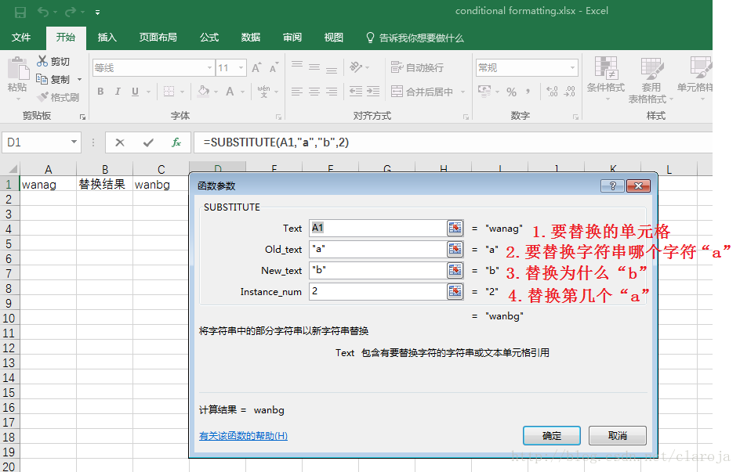Open the Name Box dropdown arrow next to D1
Screen dimensions: 740x472
pos(74,142)
